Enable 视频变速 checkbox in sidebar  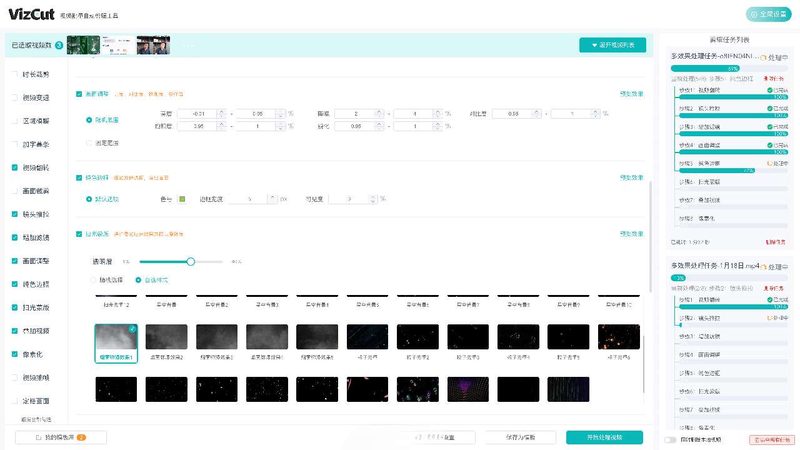15,97
